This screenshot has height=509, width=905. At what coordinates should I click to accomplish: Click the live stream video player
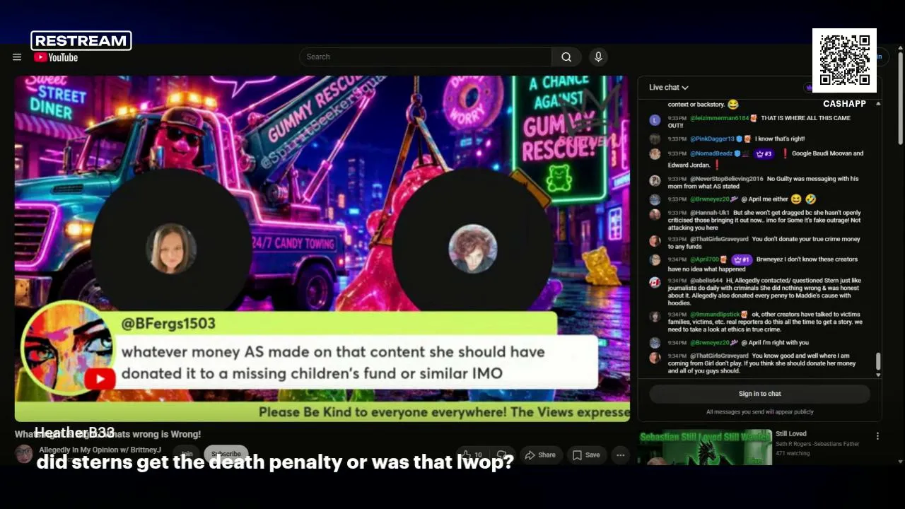[x=322, y=249]
